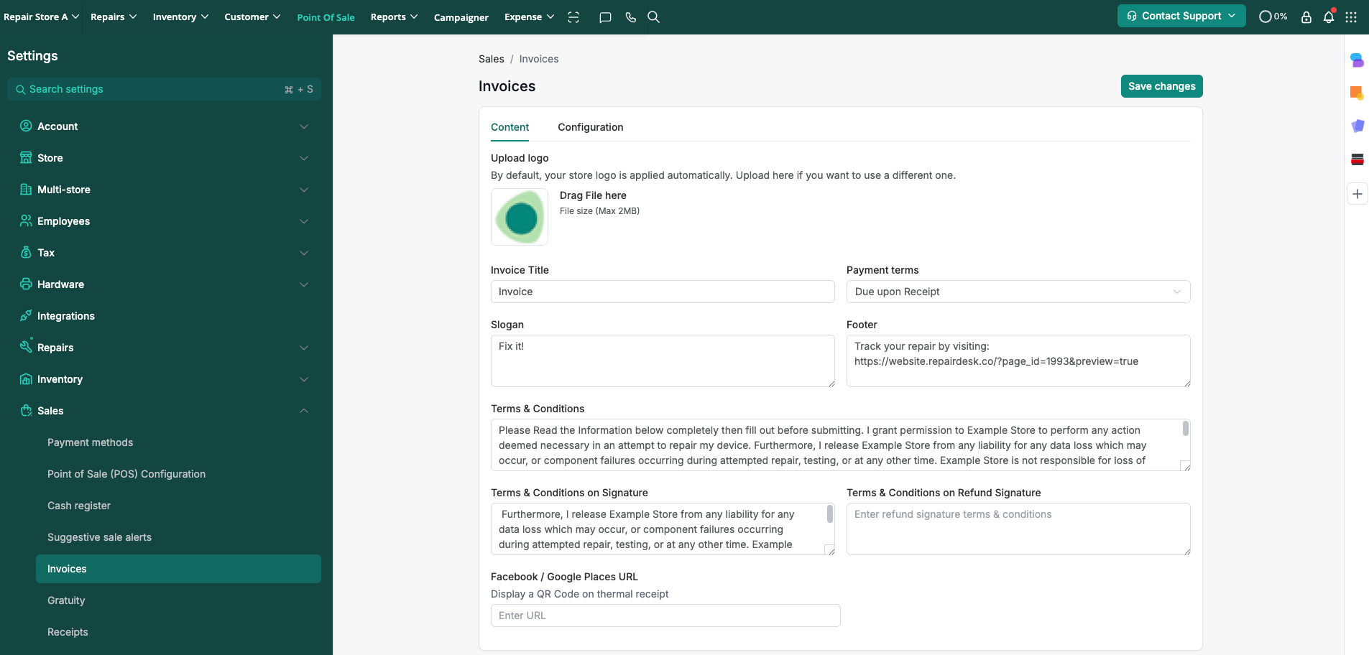Click the lock screen padlock icon
The height and width of the screenshot is (655, 1369).
pyautogui.click(x=1306, y=17)
